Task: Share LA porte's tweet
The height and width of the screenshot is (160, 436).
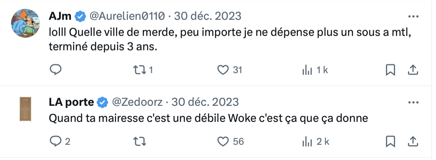Action: (413, 142)
